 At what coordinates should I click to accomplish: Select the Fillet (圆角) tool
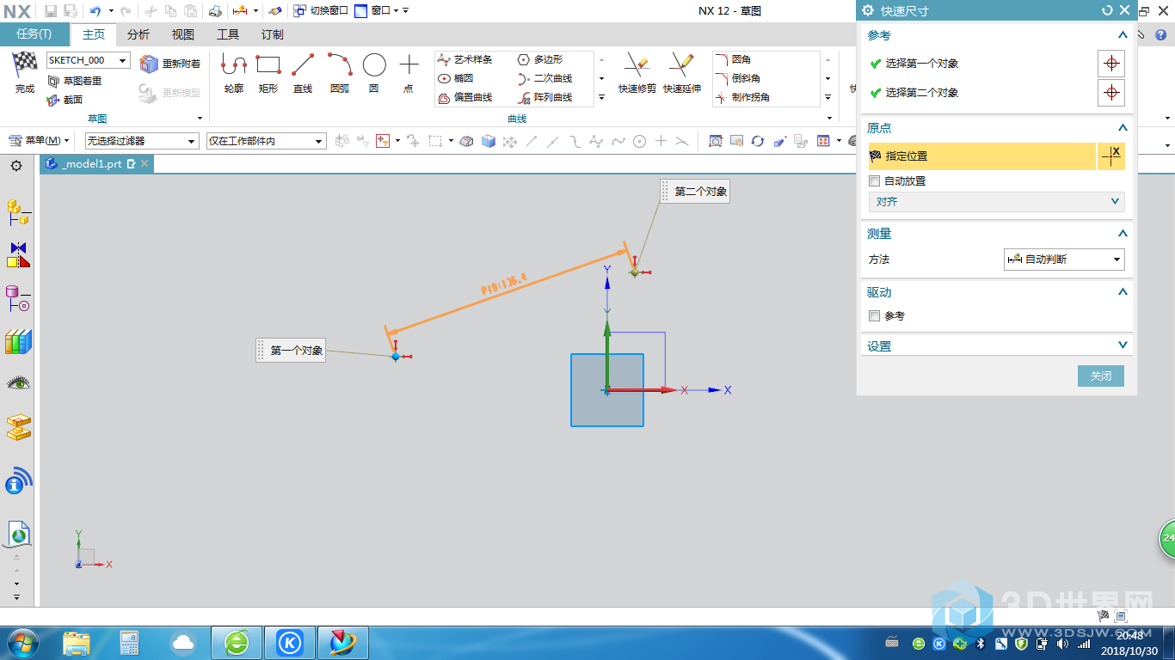click(x=733, y=59)
